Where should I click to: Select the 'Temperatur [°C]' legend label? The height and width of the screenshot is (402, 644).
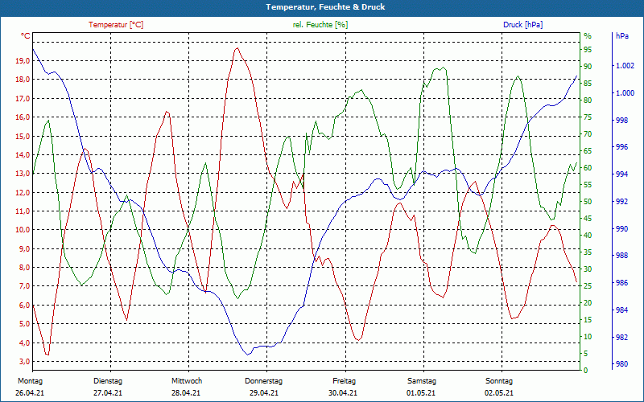pos(116,25)
